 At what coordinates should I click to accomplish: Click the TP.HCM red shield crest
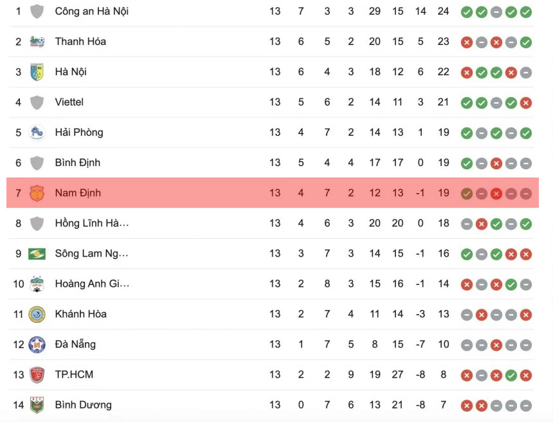coord(37,374)
